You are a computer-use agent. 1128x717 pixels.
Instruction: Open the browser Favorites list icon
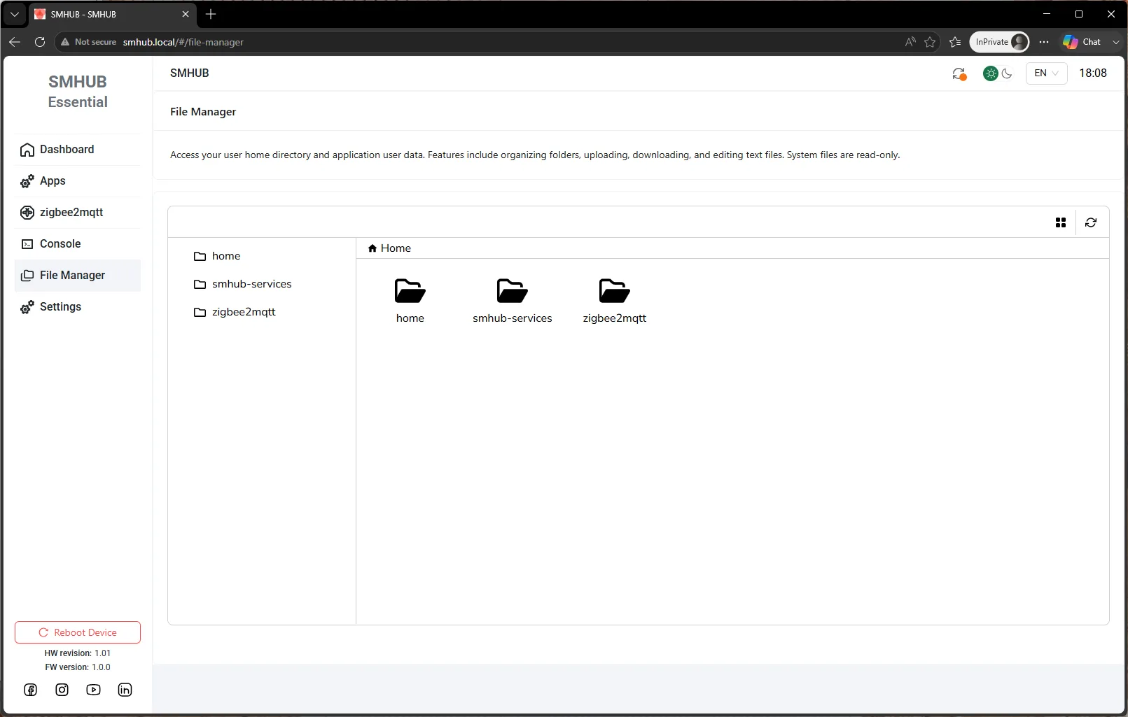[x=955, y=42]
